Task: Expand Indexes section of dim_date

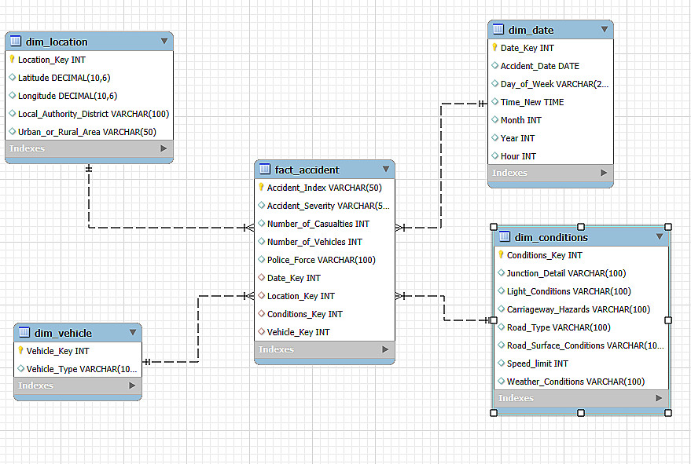Action: (x=604, y=173)
